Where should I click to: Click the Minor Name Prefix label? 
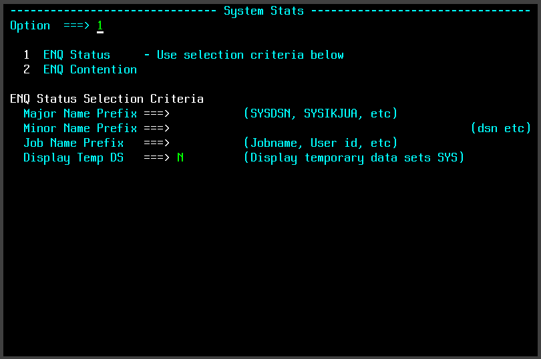pyautogui.click(x=80, y=128)
